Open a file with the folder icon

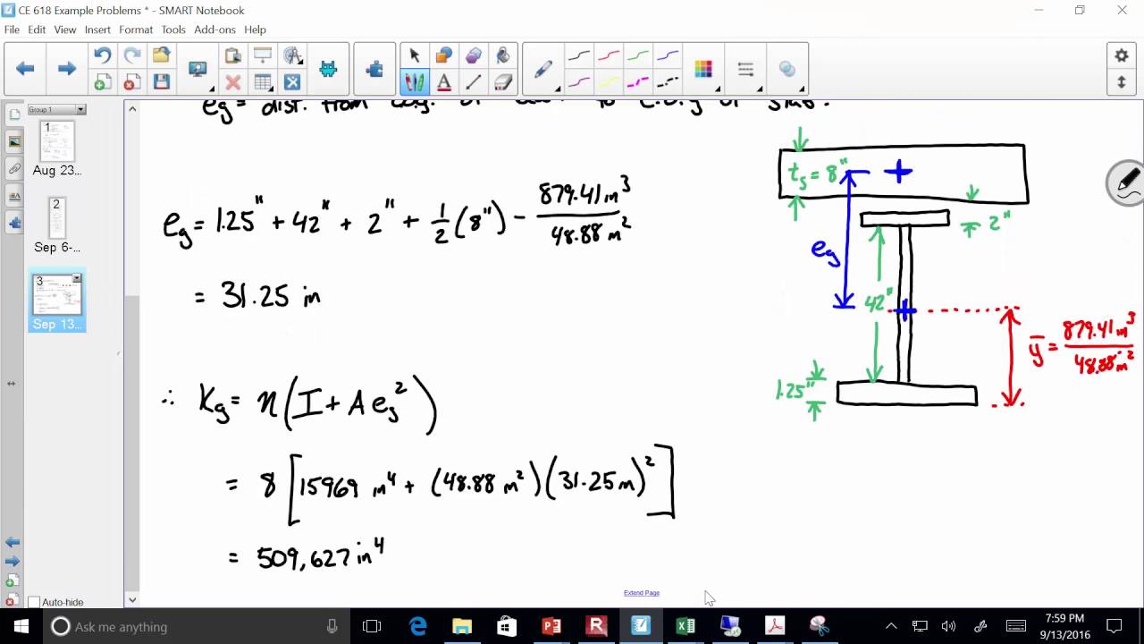tap(161, 56)
